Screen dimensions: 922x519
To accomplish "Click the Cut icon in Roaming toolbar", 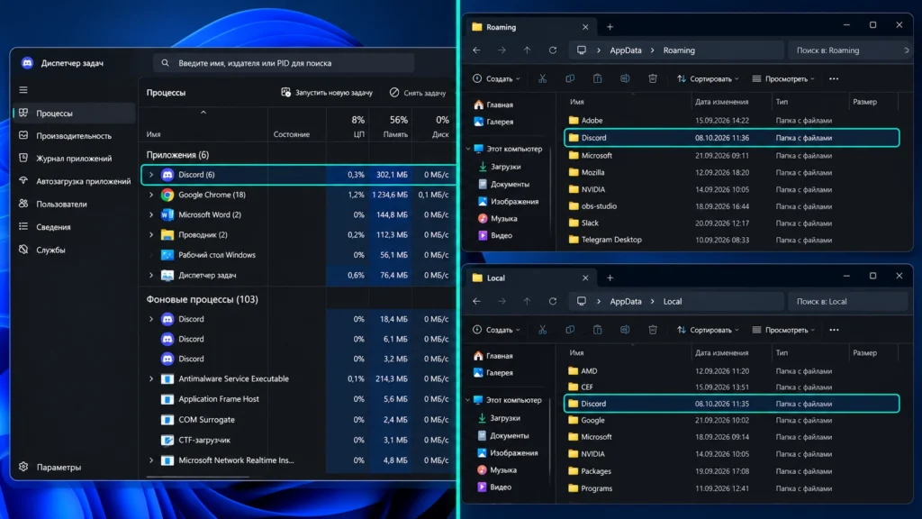I will (x=542, y=79).
